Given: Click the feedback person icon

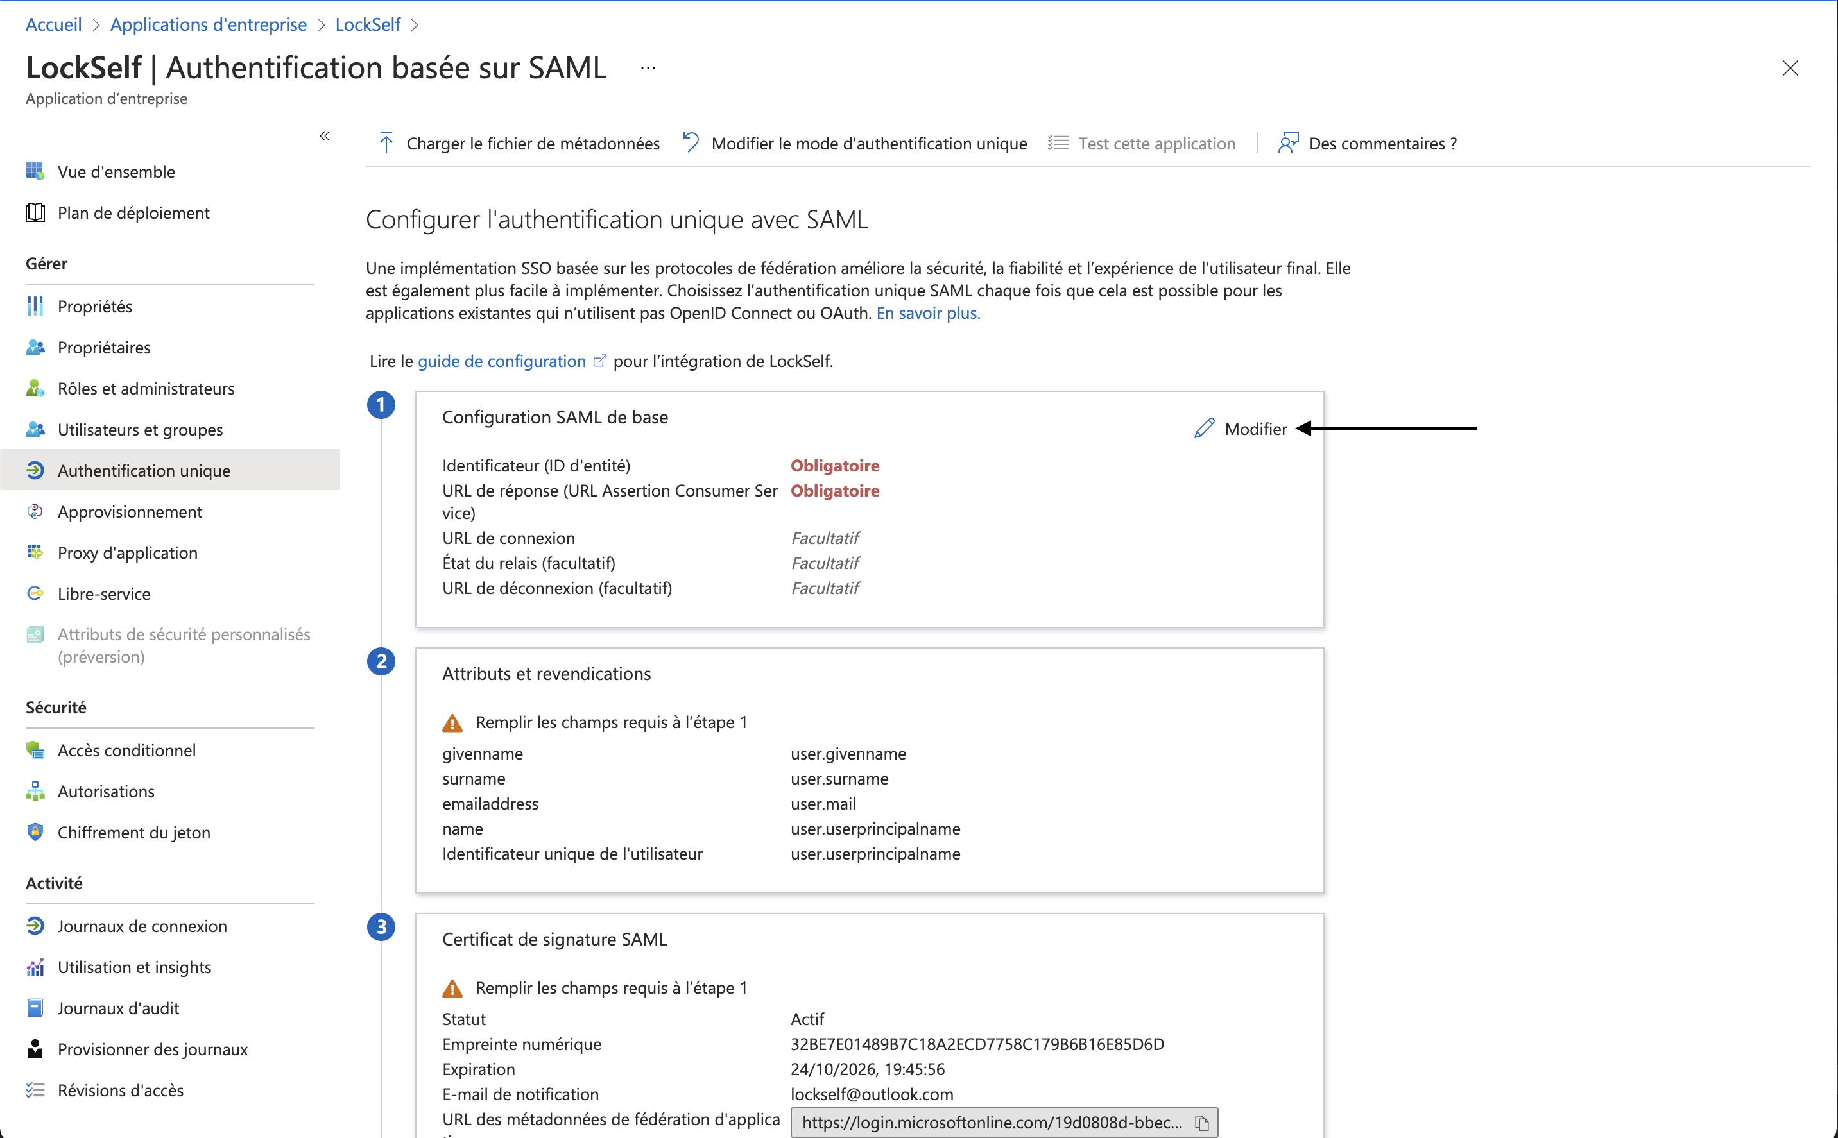Looking at the screenshot, I should (1288, 143).
